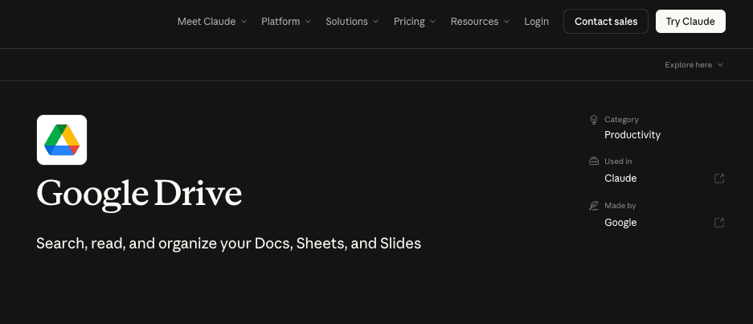Click the Login link
753x324 pixels.
tap(536, 22)
